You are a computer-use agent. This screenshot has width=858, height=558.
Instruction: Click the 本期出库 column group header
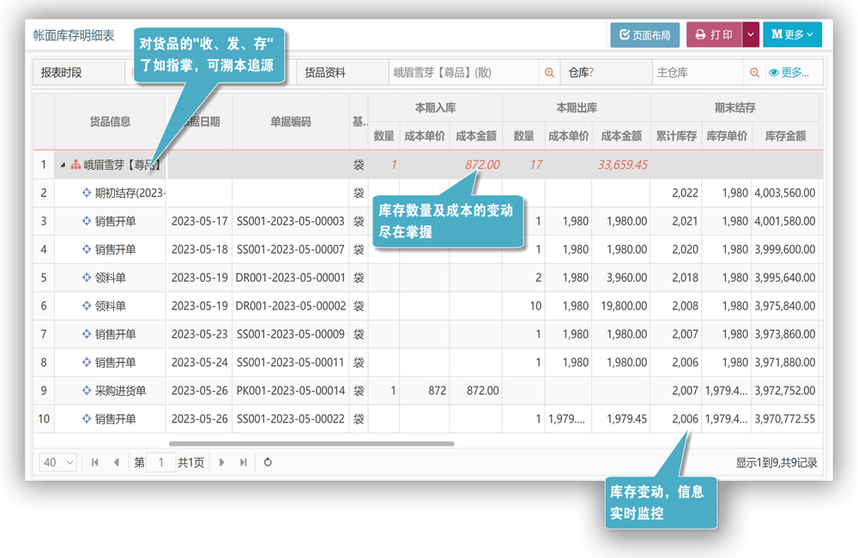point(577,108)
